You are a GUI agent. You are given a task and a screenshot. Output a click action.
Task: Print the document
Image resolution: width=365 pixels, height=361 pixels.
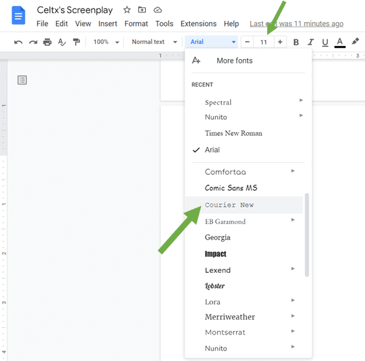coord(47,42)
